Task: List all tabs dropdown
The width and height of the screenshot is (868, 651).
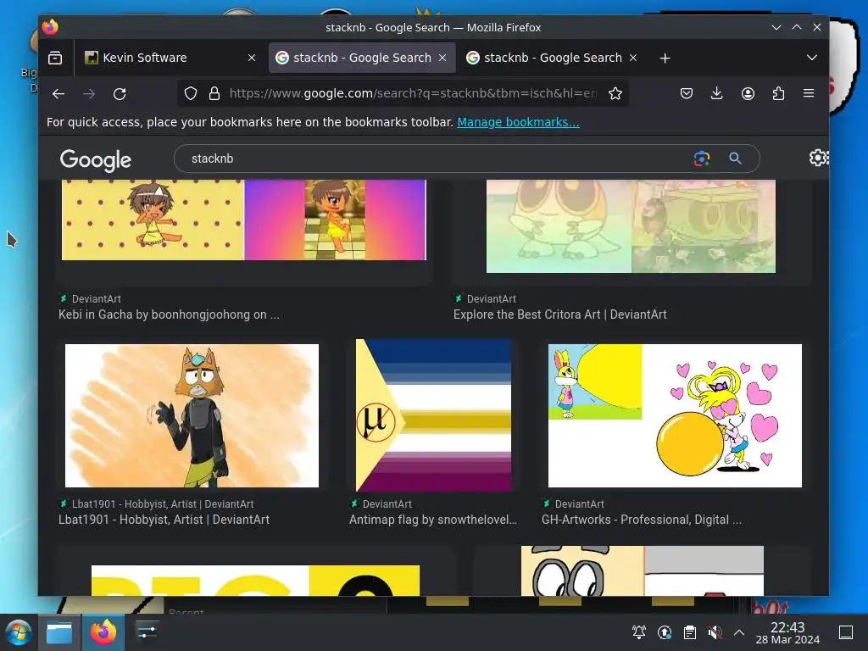Action: 811,58
